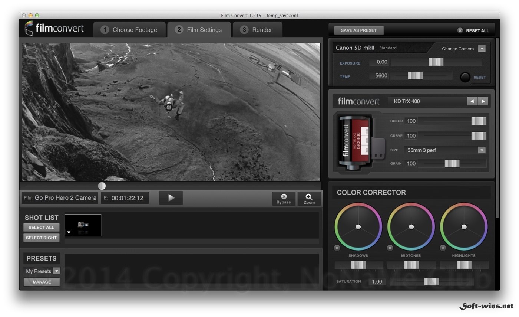Click the film Color value field
519x317 pixels.
[411, 121]
